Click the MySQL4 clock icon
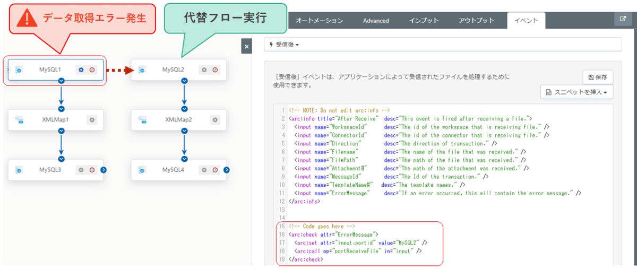 pos(216,170)
